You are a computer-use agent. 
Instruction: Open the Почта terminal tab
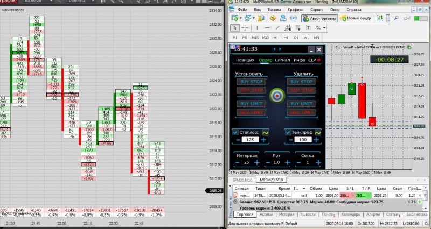pyautogui.click(x=328, y=214)
